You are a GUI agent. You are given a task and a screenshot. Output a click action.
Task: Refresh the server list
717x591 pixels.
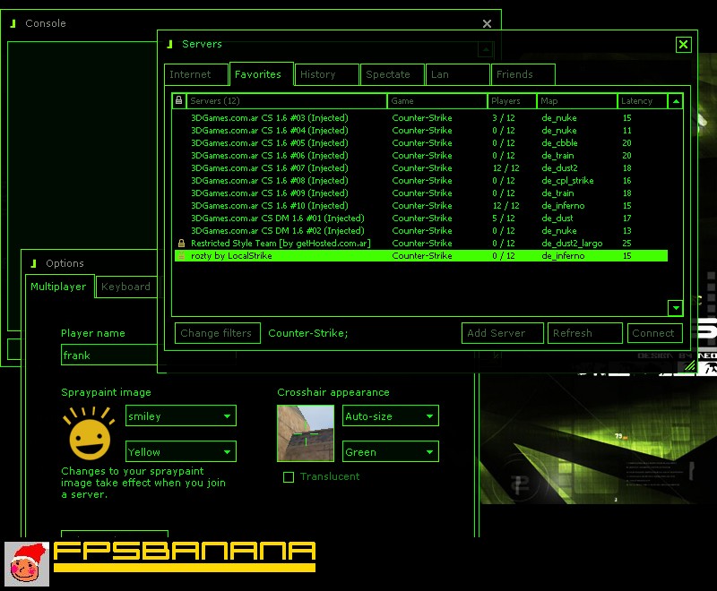(x=585, y=333)
